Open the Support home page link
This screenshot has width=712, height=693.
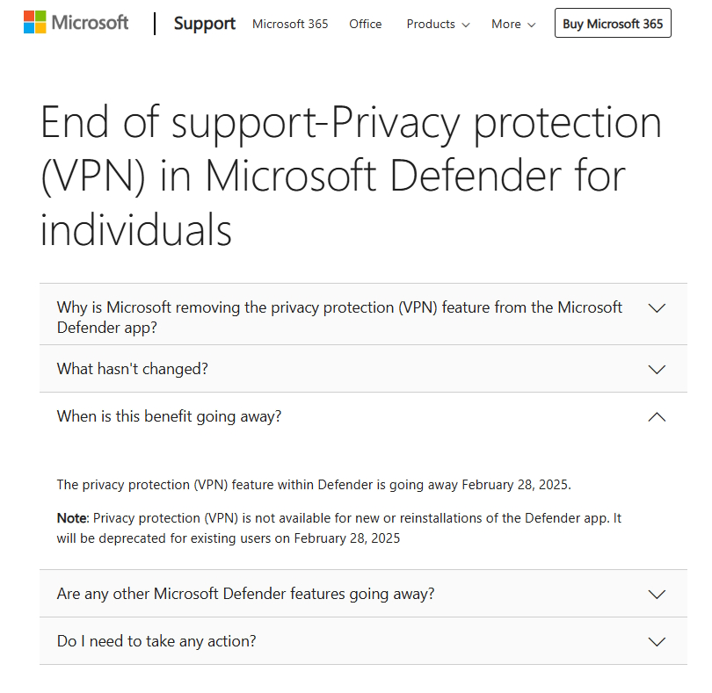click(204, 24)
